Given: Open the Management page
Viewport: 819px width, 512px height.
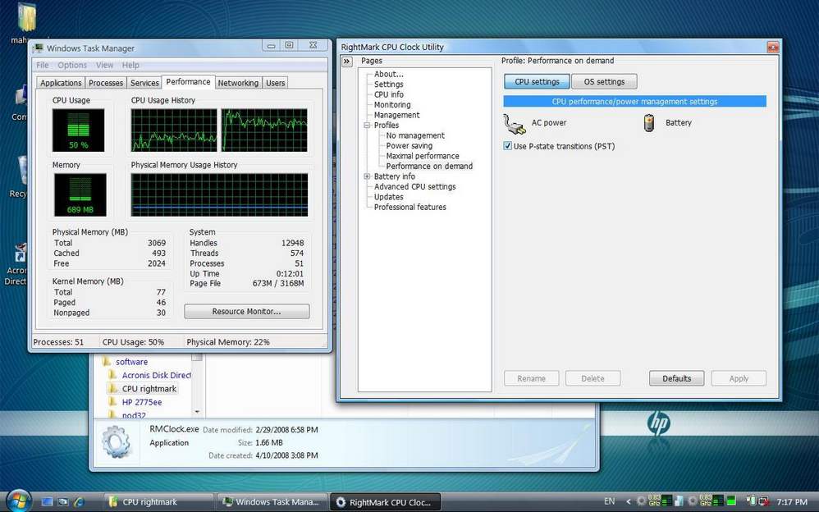Looking at the screenshot, I should click(x=396, y=115).
